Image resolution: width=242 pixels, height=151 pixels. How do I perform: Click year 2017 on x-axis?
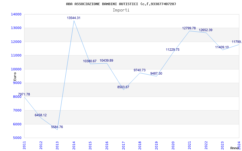pos(123,146)
